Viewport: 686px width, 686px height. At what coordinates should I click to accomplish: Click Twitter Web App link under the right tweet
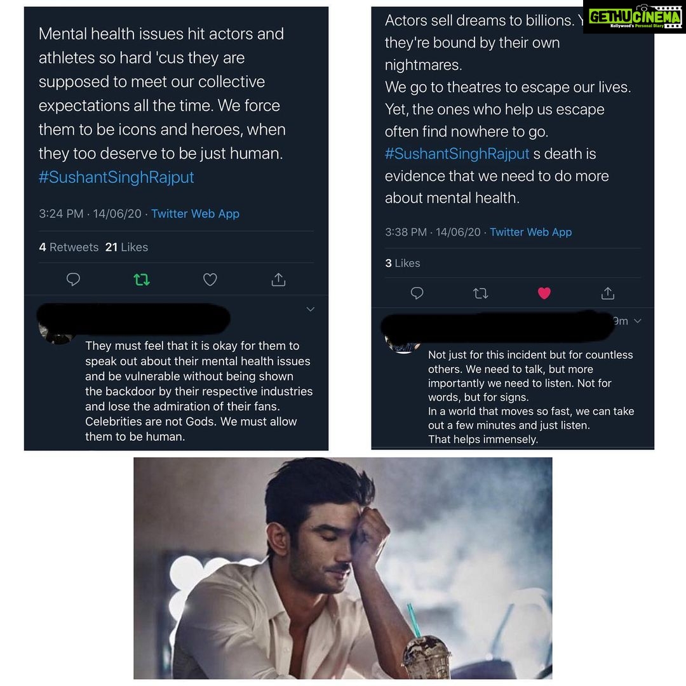coord(530,232)
